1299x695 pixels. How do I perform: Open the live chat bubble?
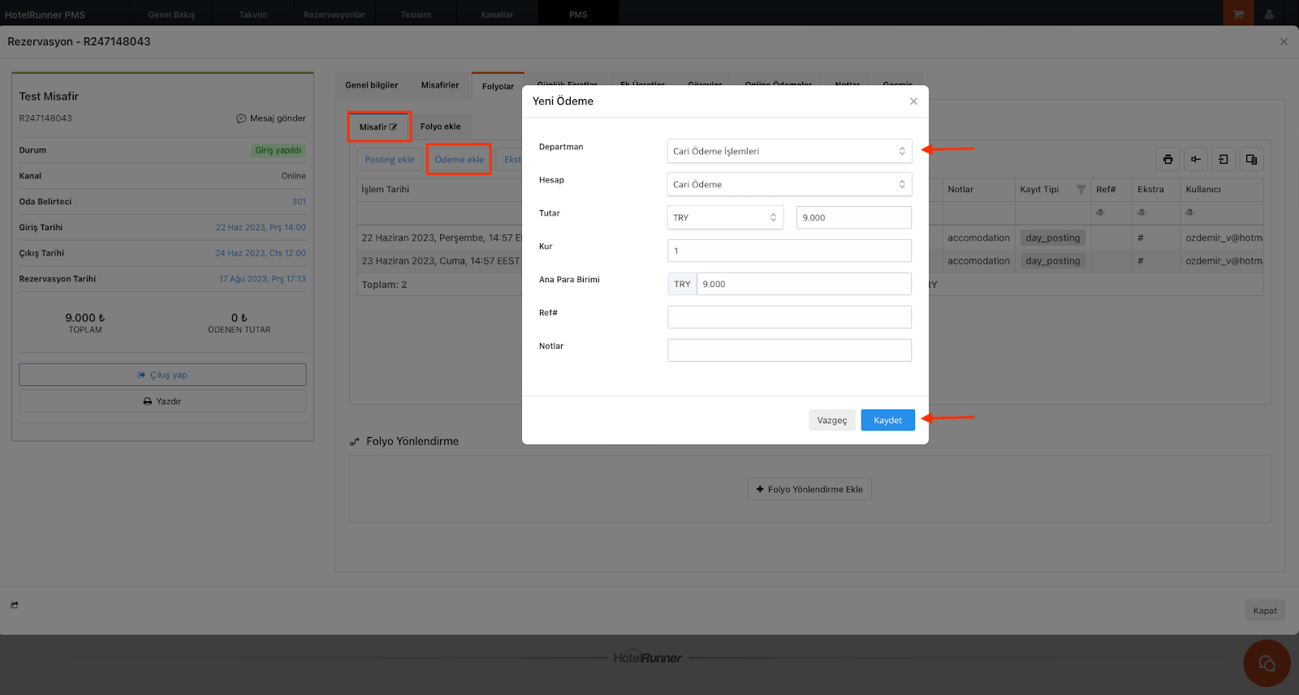pos(1267,663)
